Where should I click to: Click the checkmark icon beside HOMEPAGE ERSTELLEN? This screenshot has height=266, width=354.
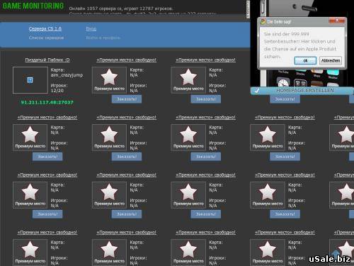[x=257, y=91]
